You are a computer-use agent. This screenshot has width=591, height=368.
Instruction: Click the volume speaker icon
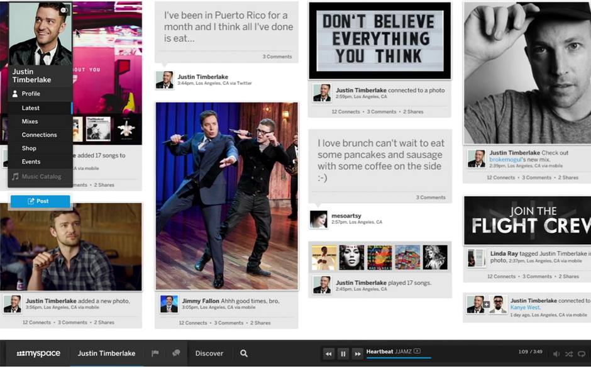pyautogui.click(x=556, y=354)
